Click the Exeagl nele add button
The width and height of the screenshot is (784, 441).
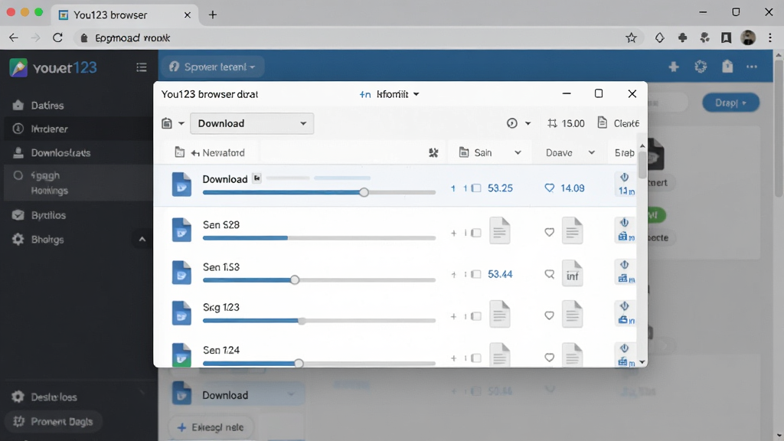[x=211, y=427]
